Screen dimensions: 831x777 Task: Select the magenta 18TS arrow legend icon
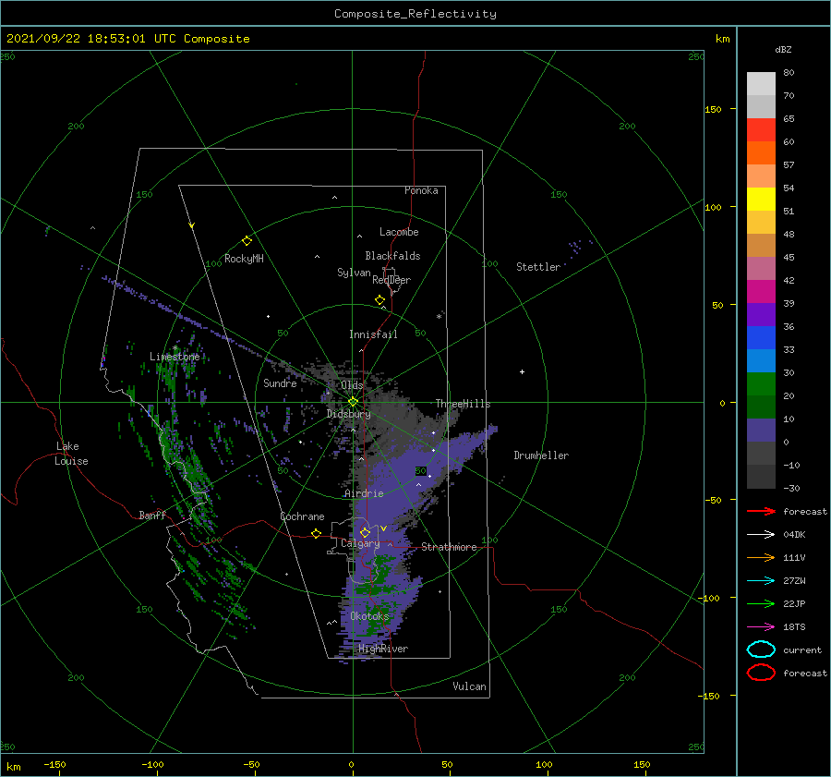(x=761, y=627)
